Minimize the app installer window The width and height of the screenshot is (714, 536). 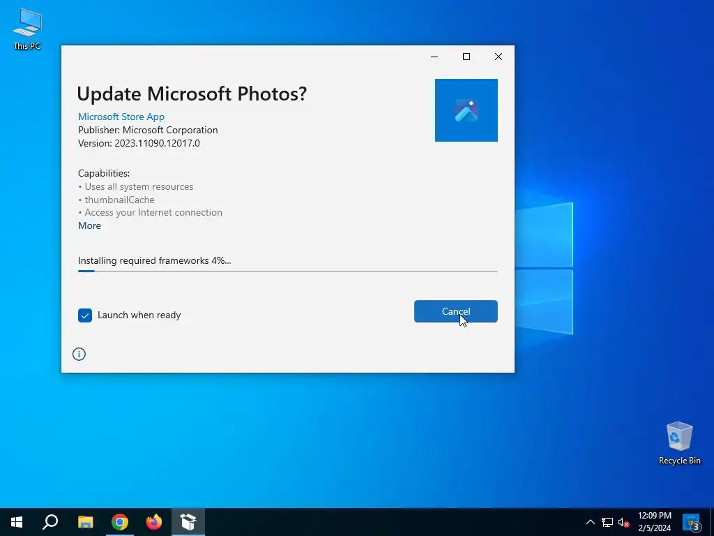pyautogui.click(x=434, y=57)
